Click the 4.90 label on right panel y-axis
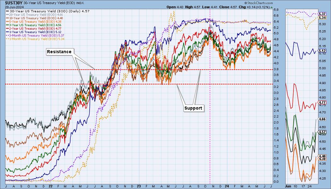 [322, 83]
